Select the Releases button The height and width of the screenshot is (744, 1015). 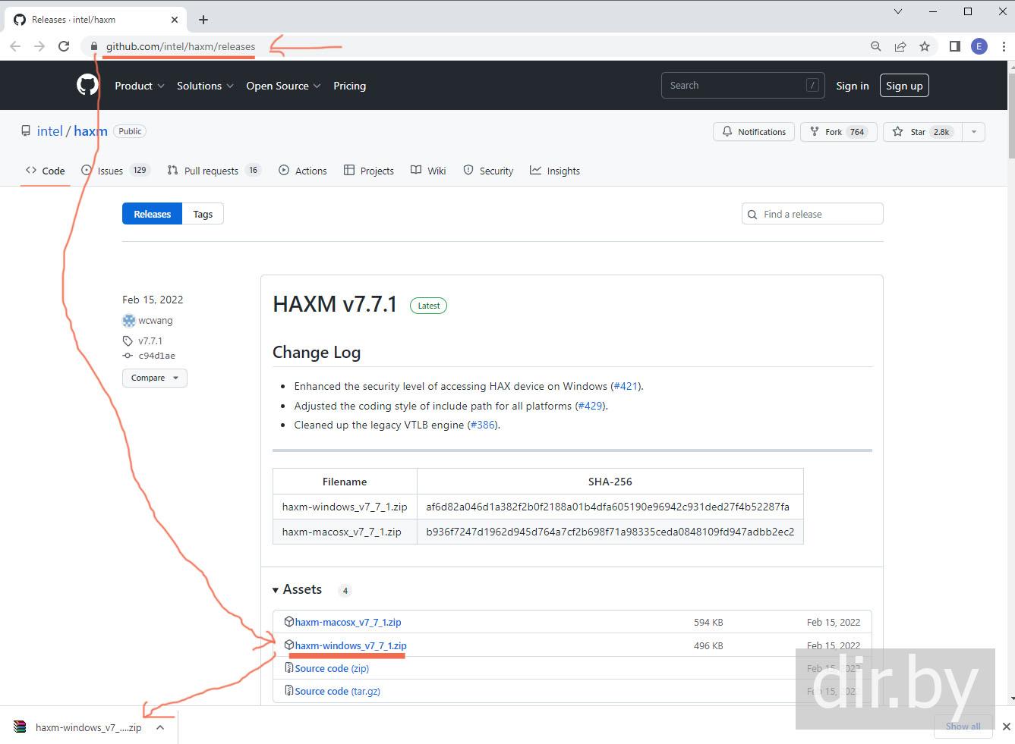click(x=152, y=214)
